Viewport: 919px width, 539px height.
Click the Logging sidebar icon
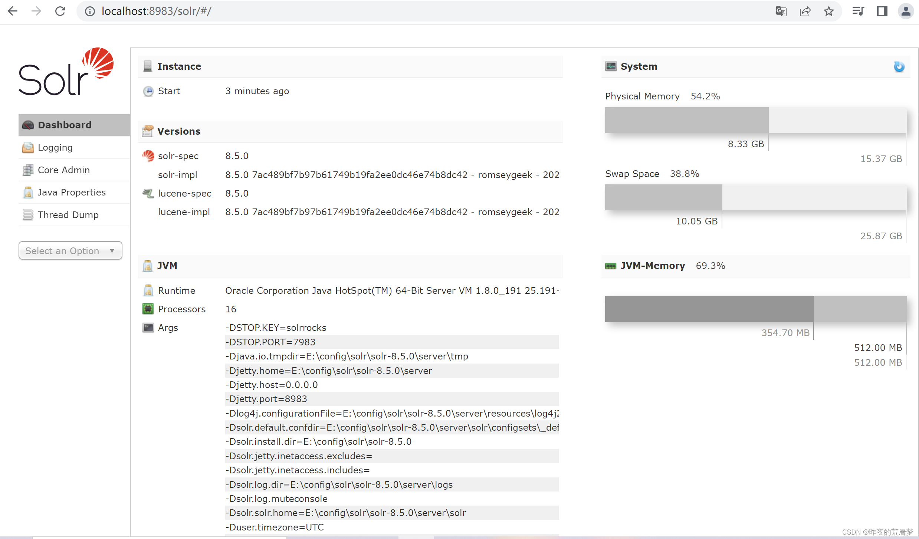28,147
